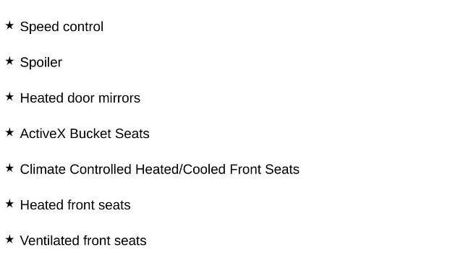The height and width of the screenshot is (260, 463).
Task: Click the word Bucket in the fourth item
Action: [90, 134]
